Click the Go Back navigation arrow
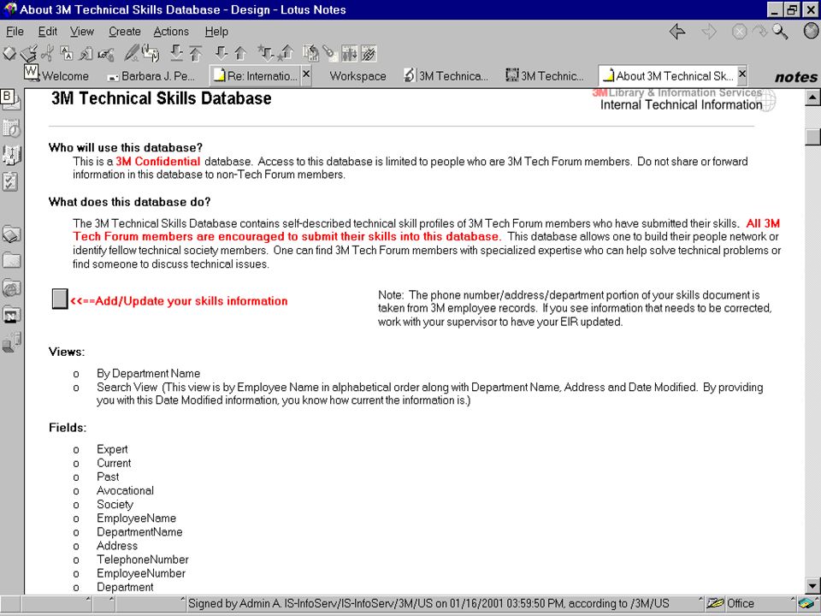 (x=677, y=32)
